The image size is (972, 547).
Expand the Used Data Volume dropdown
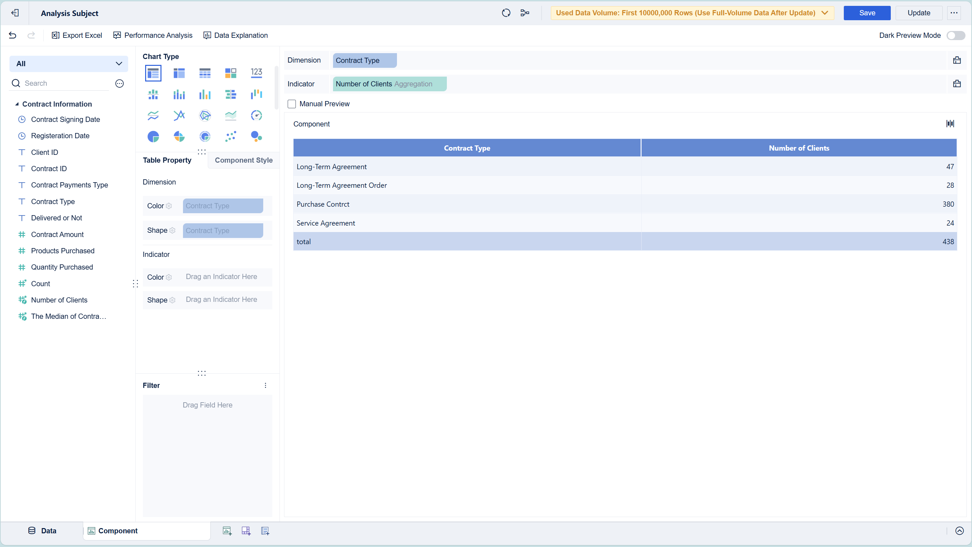click(825, 13)
